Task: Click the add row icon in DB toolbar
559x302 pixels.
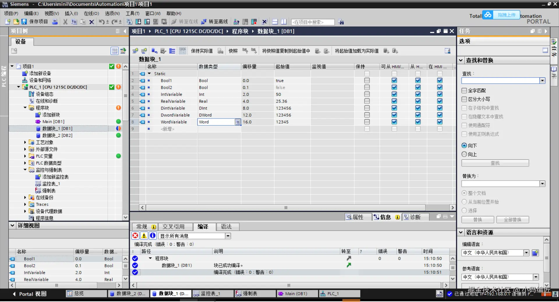Action: click(144, 51)
